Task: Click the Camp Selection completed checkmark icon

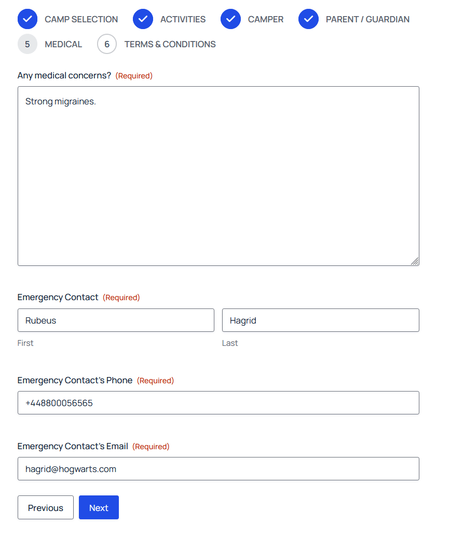Action: coord(27,19)
